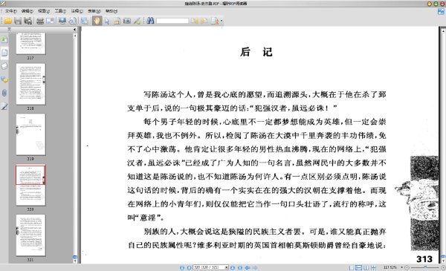446x271 pixels.
Task: Open the zoom level dropdown arrow
Action: (401, 267)
